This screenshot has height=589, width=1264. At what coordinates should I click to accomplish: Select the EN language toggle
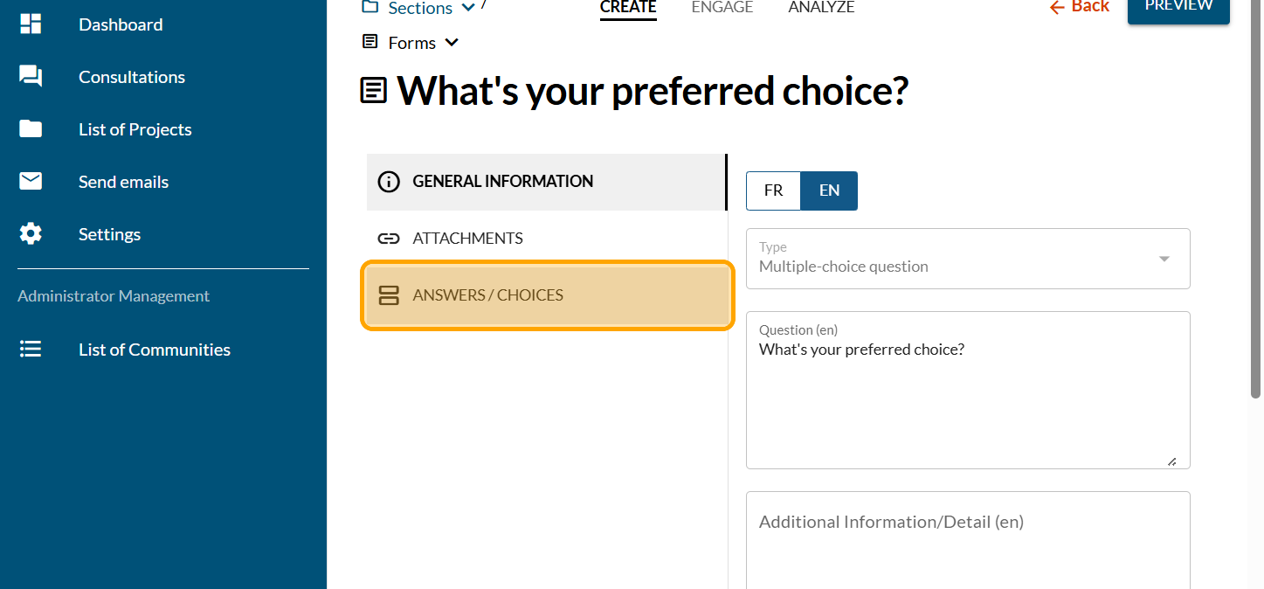tap(829, 191)
